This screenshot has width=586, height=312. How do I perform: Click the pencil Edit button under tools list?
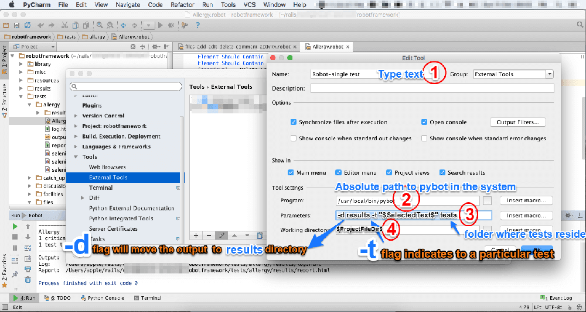[x=222, y=235]
